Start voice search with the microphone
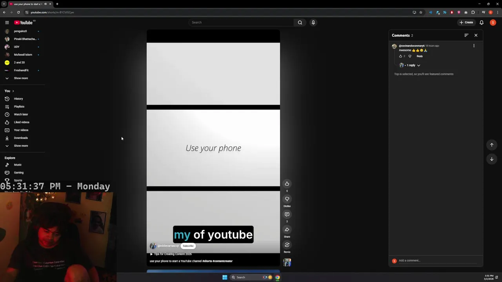This screenshot has width=502, height=282. click(313, 22)
